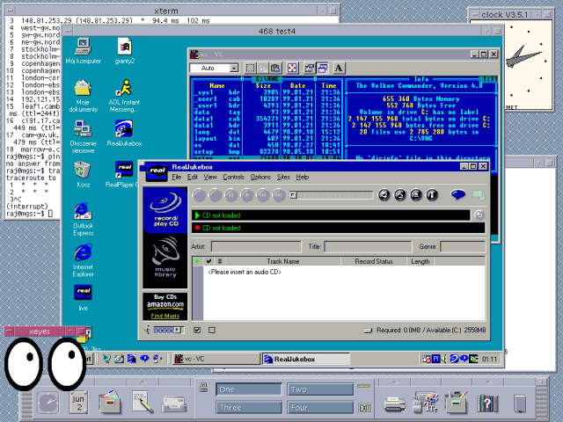Open the CDE File Manager drawer icon

[x=109, y=403]
